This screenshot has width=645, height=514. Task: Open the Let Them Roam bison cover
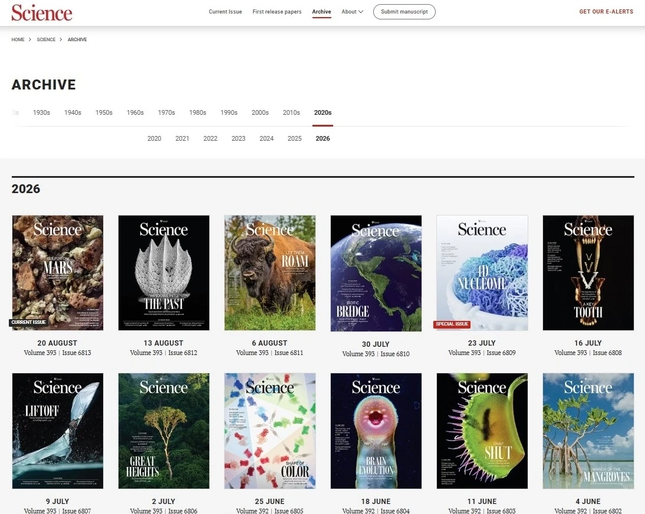tap(270, 273)
